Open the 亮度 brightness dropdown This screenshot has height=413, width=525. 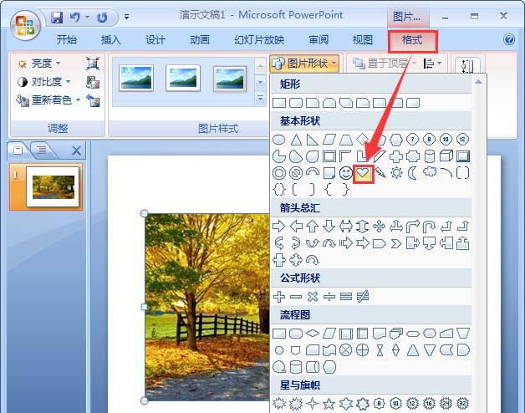click(x=39, y=64)
